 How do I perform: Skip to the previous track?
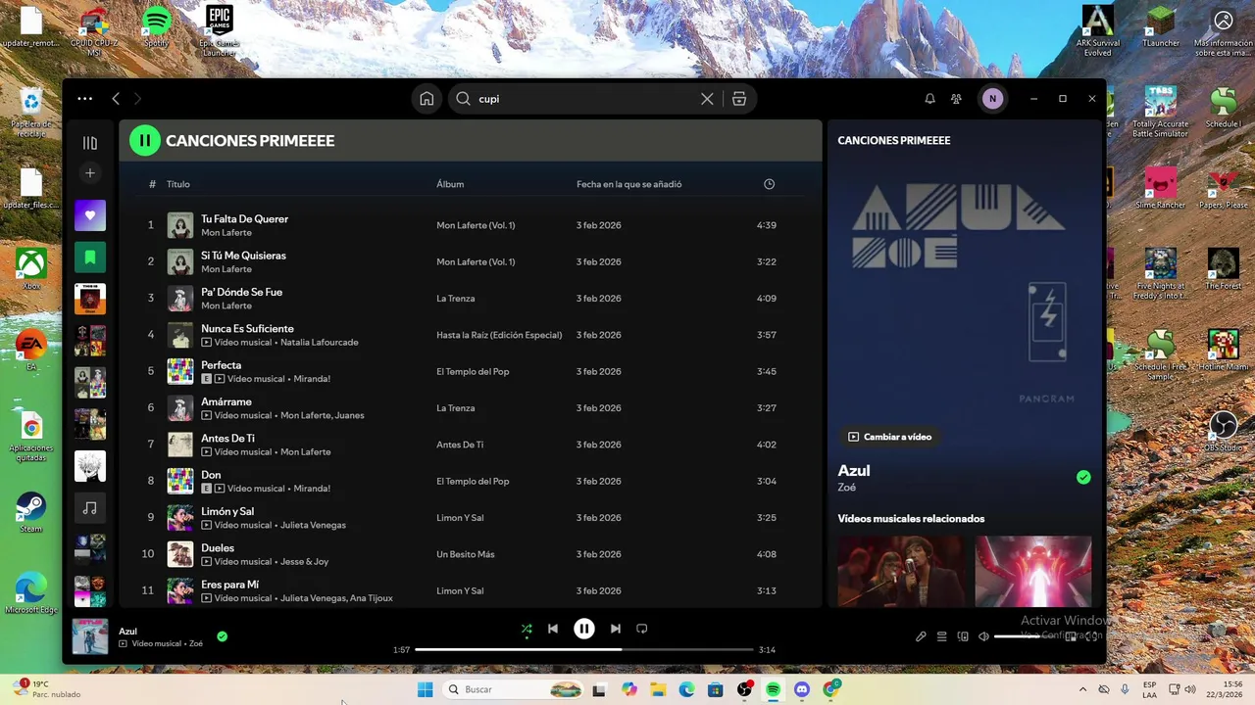pyautogui.click(x=553, y=629)
